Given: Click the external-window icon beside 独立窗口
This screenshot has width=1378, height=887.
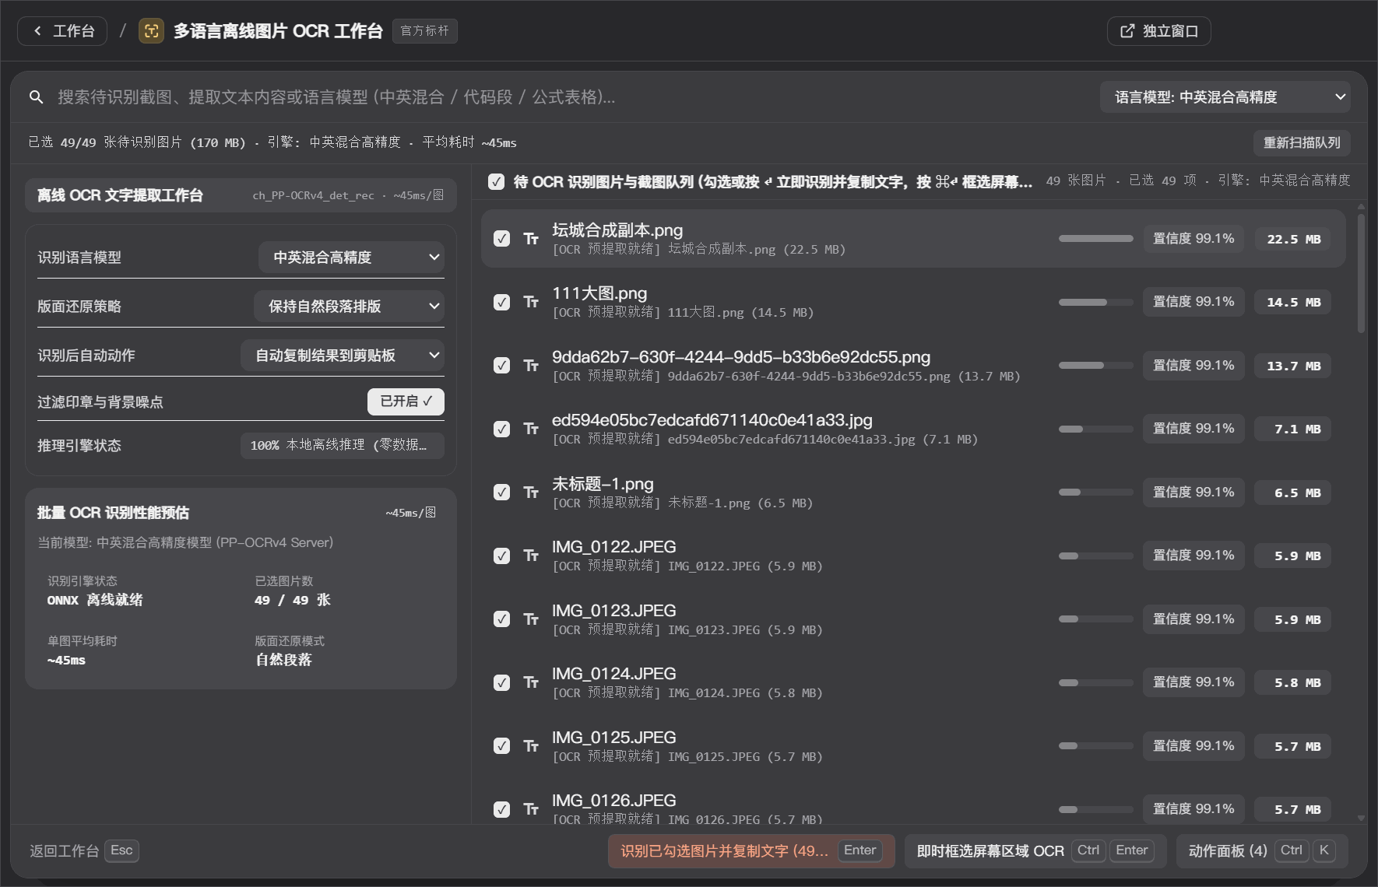Looking at the screenshot, I should pyautogui.click(x=1127, y=31).
